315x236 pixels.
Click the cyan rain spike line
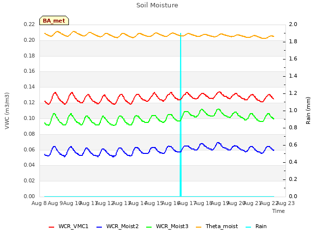click(181, 115)
